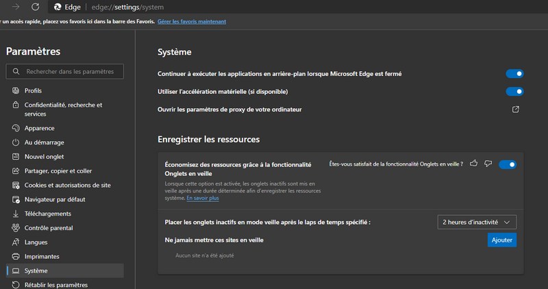The image size is (548, 289).
Task: Click the Langues sidebar icon
Action: [x=16, y=242]
